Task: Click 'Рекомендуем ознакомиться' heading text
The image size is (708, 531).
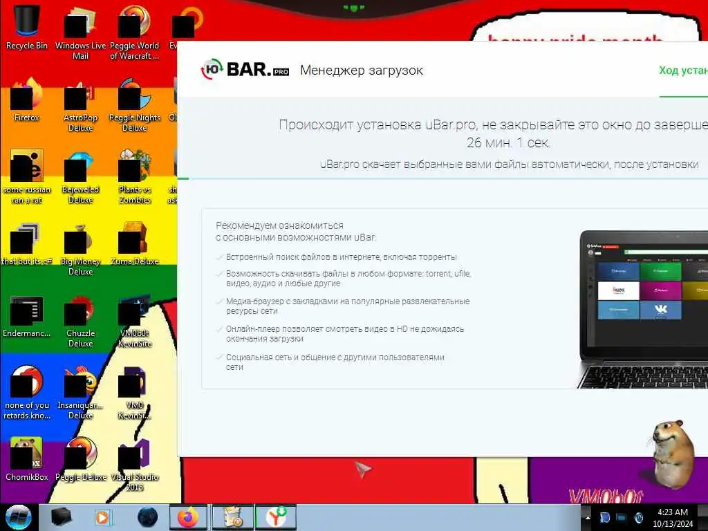Action: (279, 225)
